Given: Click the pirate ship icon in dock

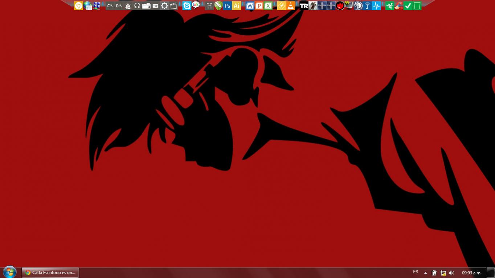Looking at the screenshot, I should tap(128, 6).
